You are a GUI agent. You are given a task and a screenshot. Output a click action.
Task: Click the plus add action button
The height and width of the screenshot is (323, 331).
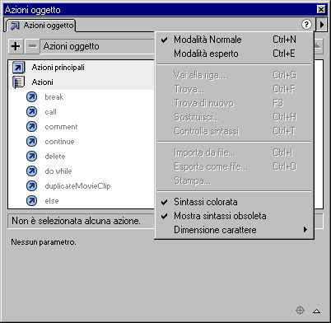coord(16,46)
